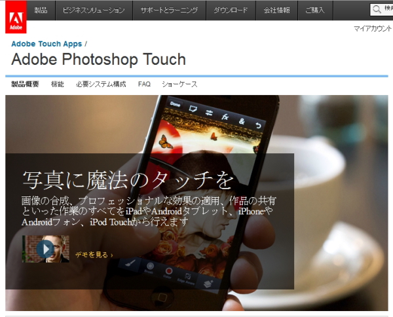Viewport: 393px width, 317px height.
Task: Click the undo arrow icon on phone
Action: click(258, 124)
